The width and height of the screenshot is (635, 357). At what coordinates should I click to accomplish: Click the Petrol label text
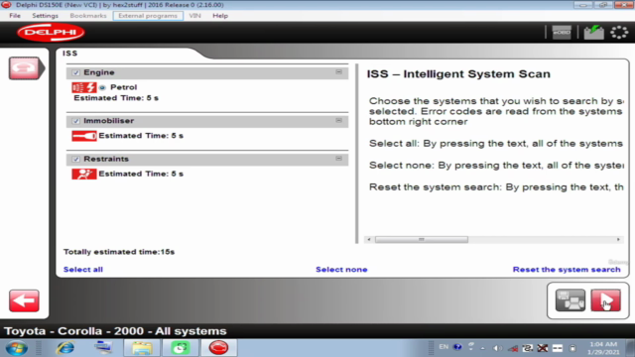point(123,87)
